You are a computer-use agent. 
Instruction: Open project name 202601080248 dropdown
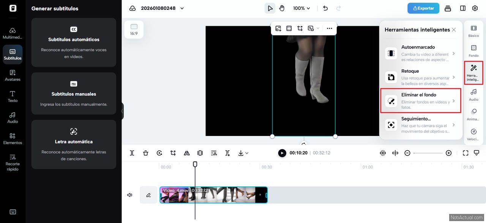point(162,8)
